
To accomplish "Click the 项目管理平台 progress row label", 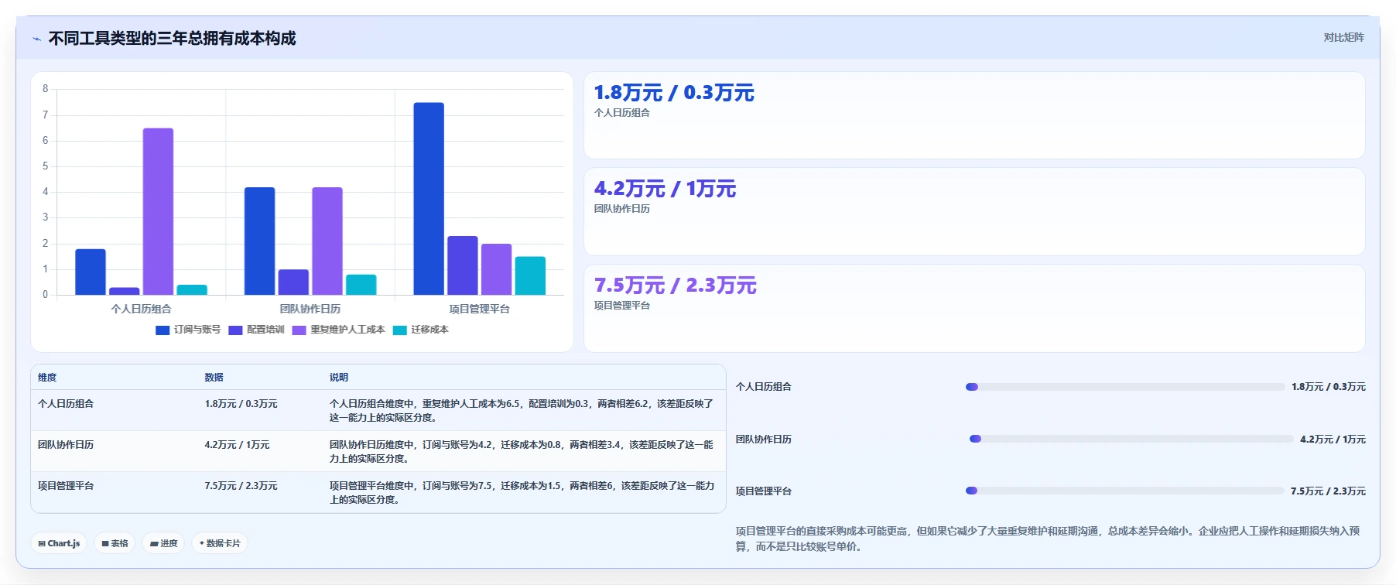I will coord(764,491).
